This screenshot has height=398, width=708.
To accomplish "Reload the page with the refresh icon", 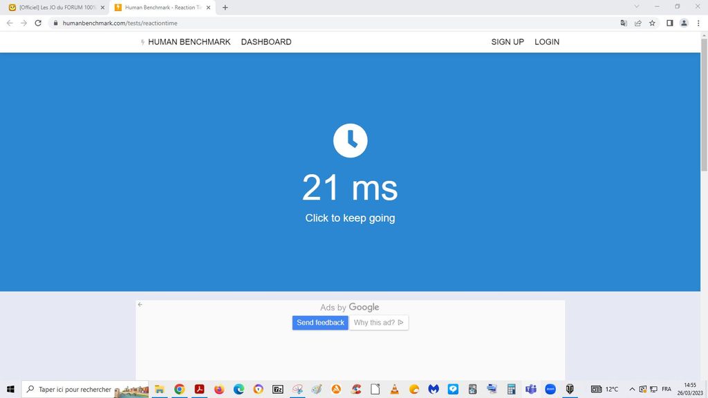I will (x=38, y=23).
